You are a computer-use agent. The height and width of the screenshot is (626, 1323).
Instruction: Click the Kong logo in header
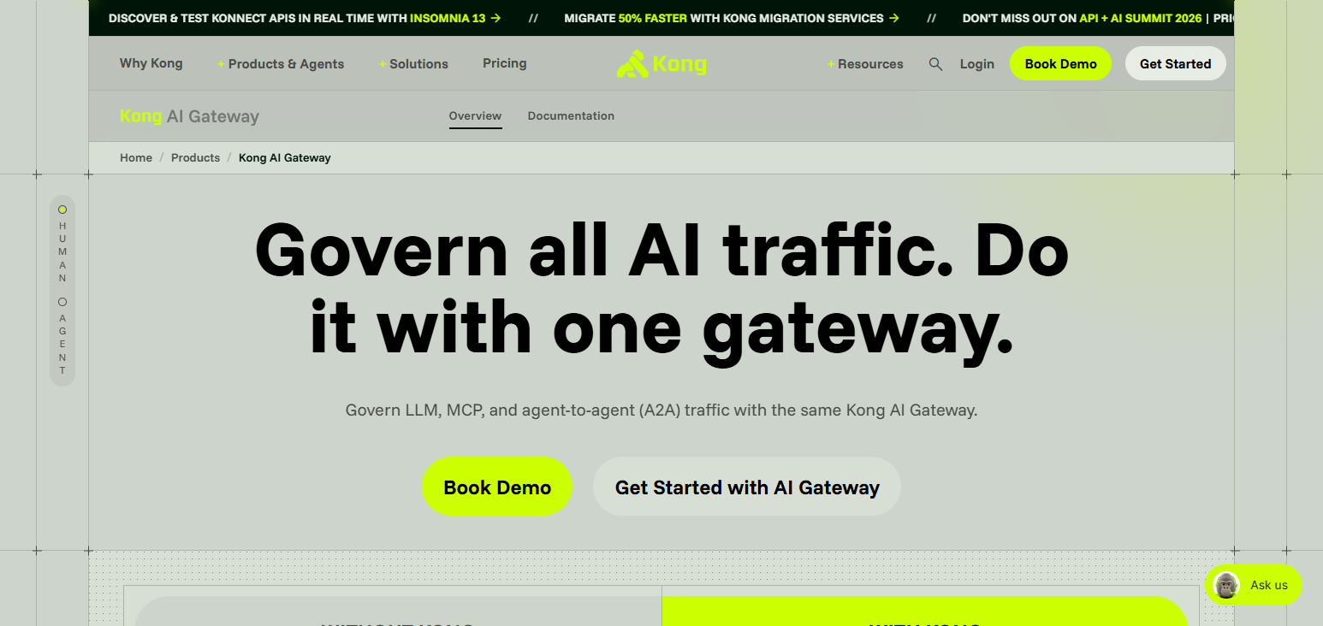click(661, 64)
